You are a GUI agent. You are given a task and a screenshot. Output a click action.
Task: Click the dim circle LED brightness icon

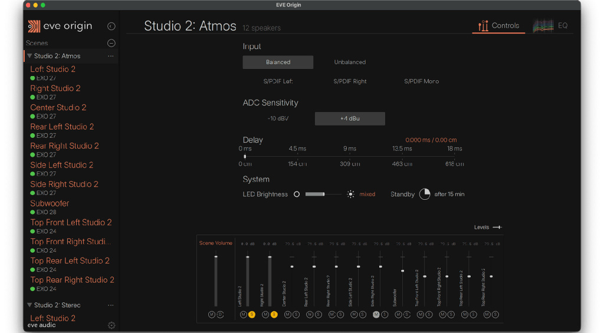pyautogui.click(x=297, y=194)
